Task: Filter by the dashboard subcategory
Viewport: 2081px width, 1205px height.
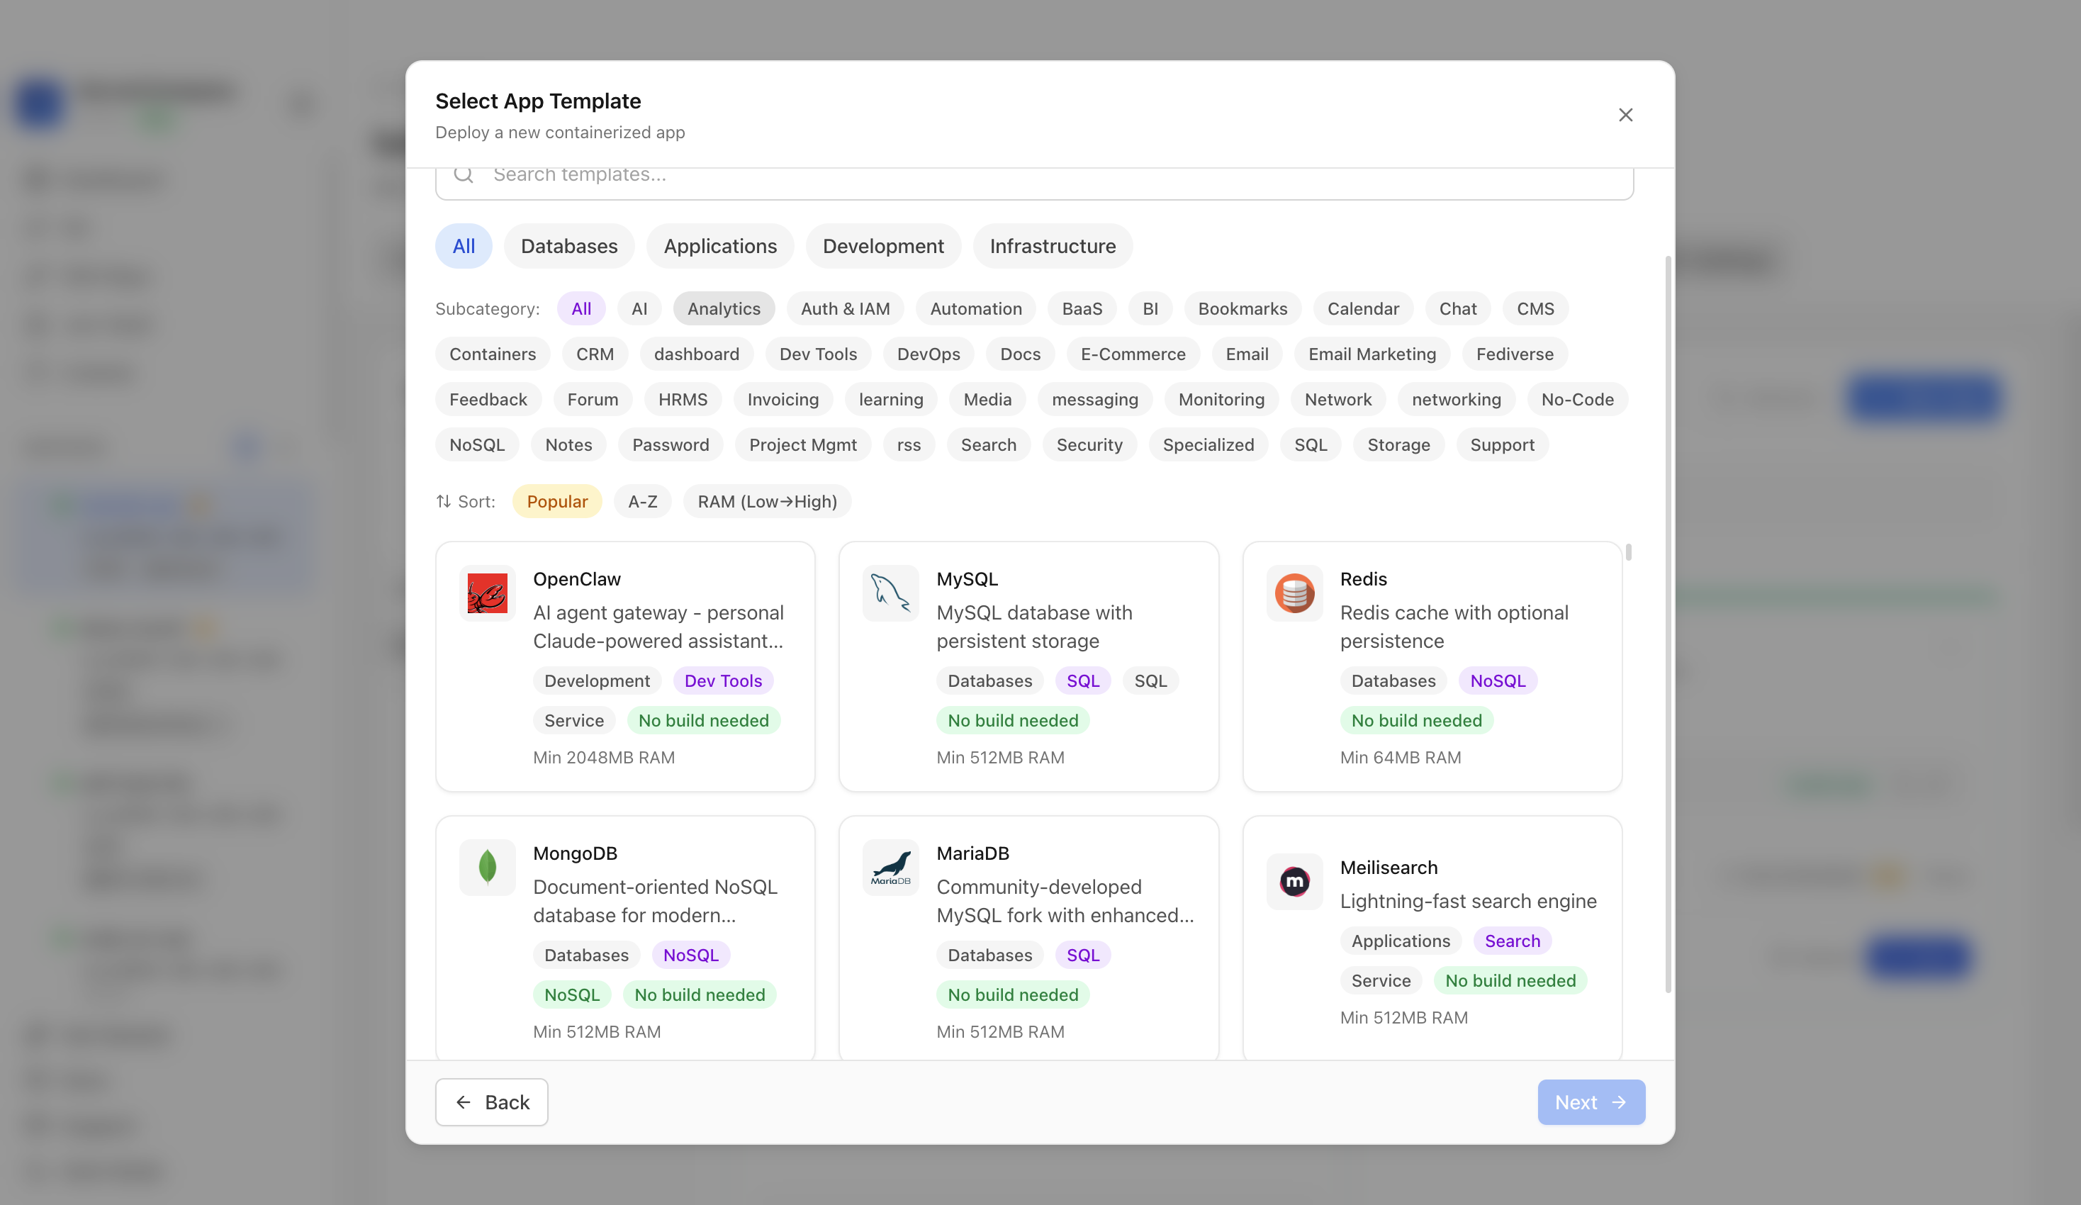Action: pyautogui.click(x=696, y=354)
